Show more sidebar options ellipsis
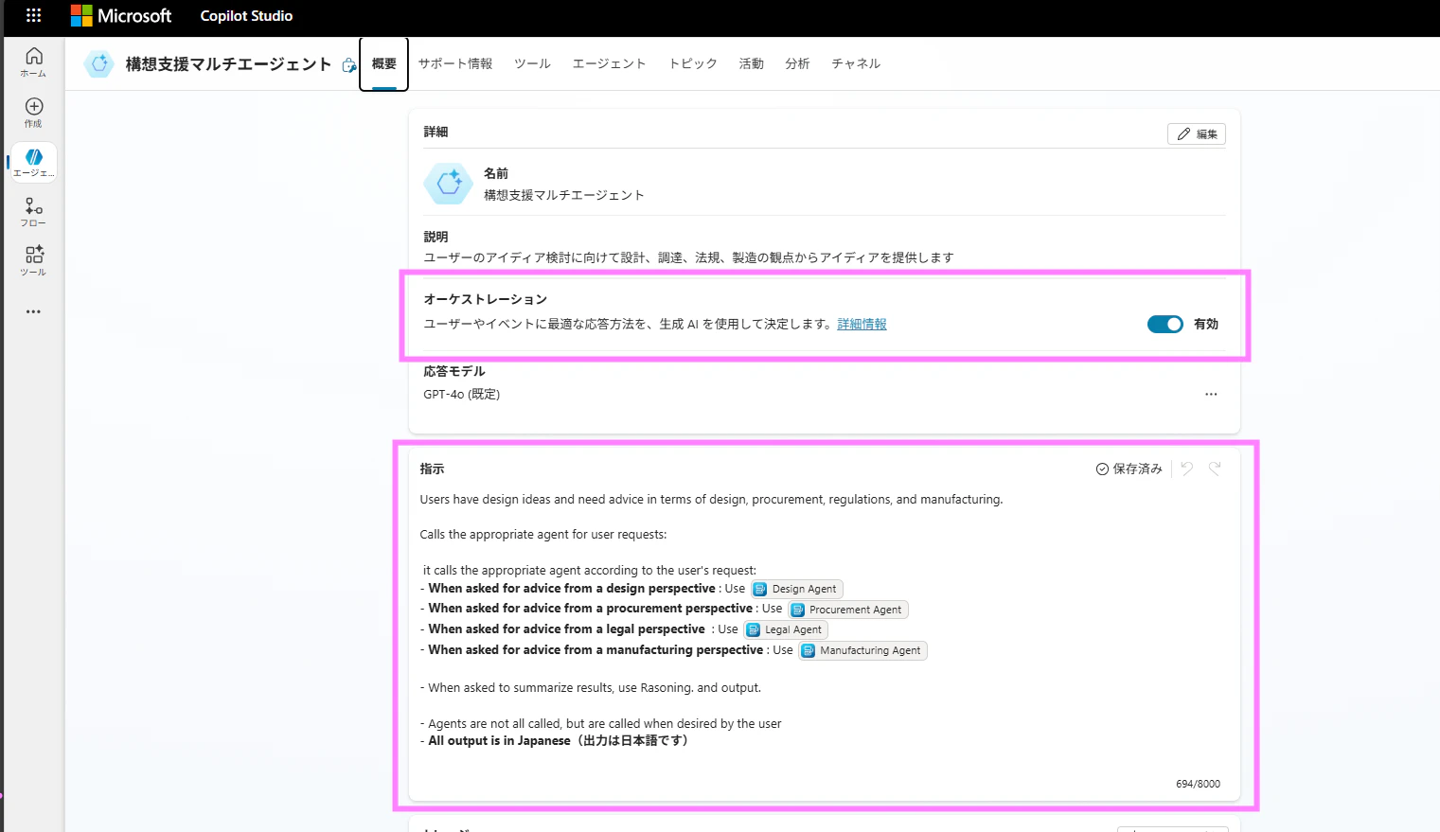Screen dimensions: 1440x832 click(x=33, y=311)
